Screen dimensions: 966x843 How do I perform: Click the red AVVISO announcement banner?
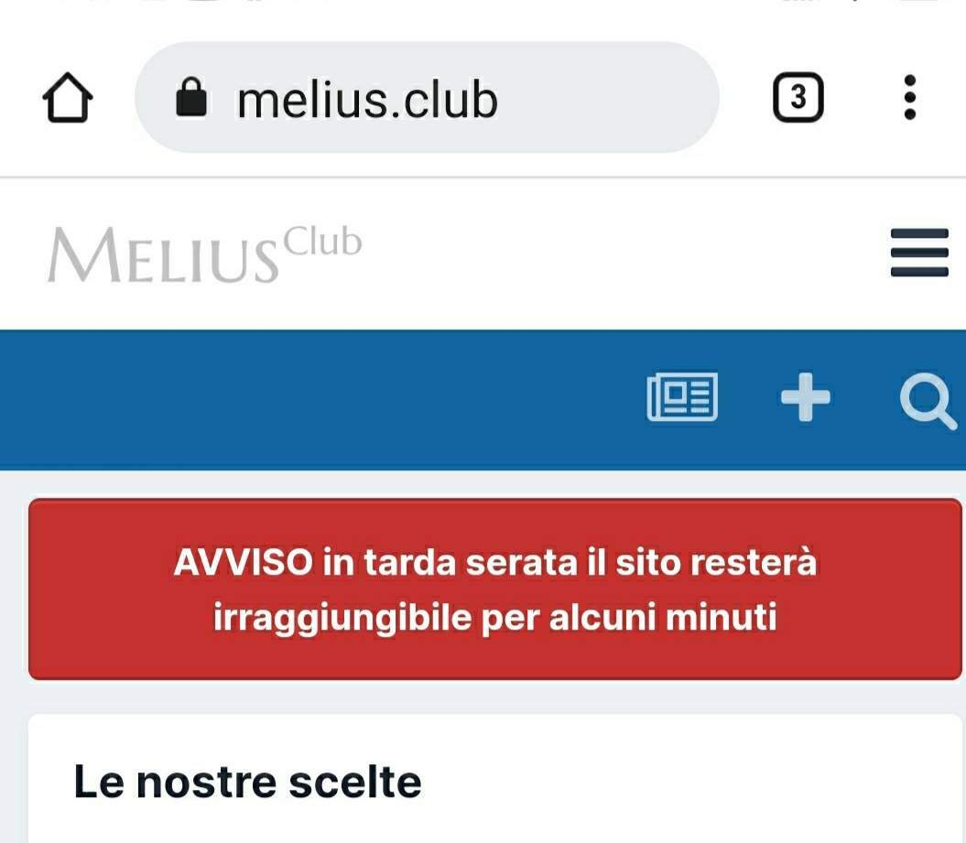tap(494, 589)
